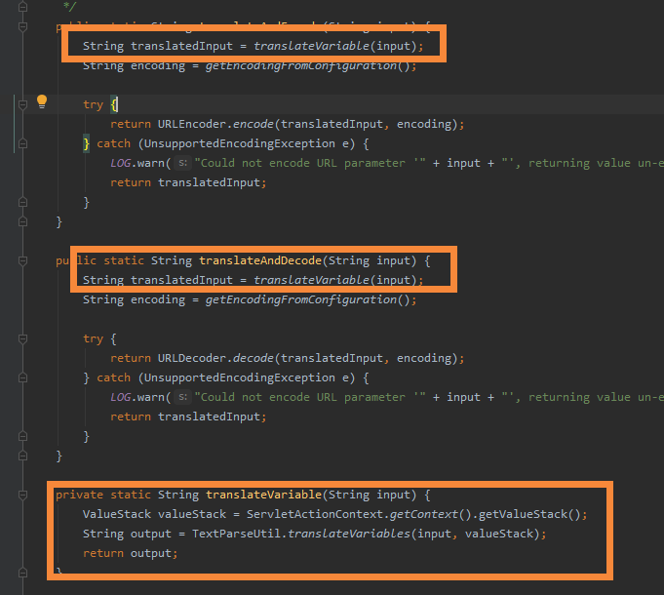Click ServletActionContext class reference
The height and width of the screenshot is (595, 664).
click(x=315, y=514)
